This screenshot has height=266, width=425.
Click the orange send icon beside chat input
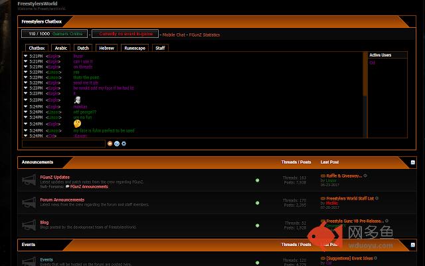click(110, 144)
